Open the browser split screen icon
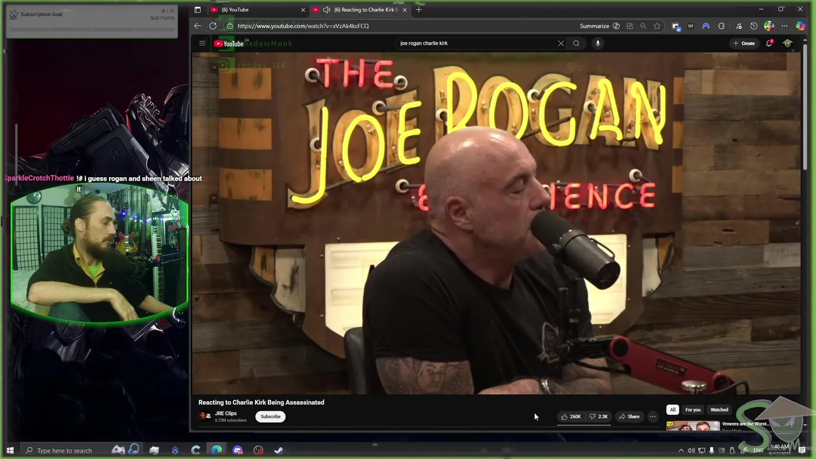The image size is (816, 459). 630,26
